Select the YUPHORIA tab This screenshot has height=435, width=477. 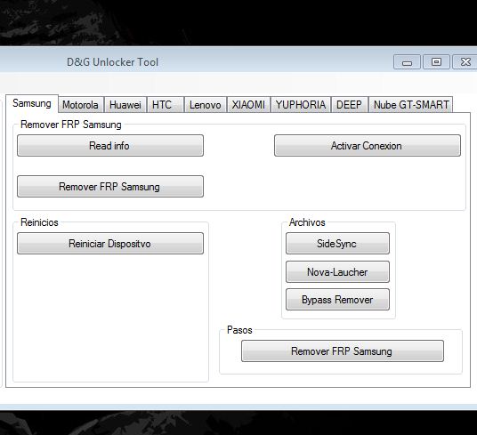pos(301,105)
